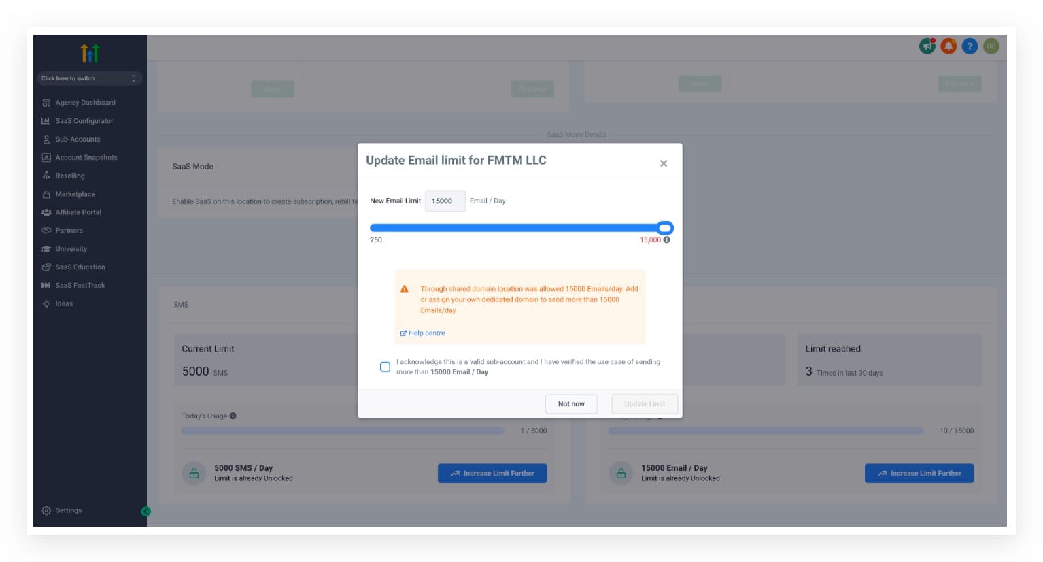Click the Not now button
This screenshot has width=1043, height=562.
tap(571, 403)
